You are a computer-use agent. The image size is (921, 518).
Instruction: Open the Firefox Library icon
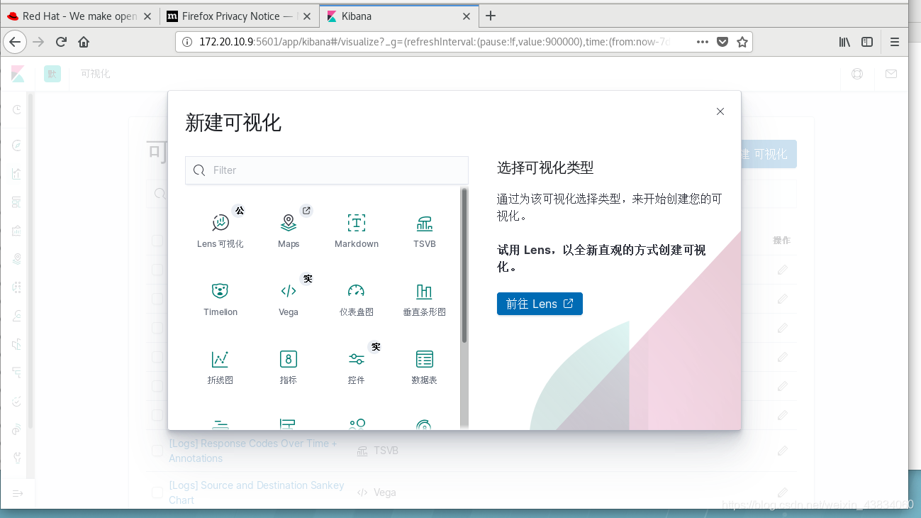[x=844, y=42]
